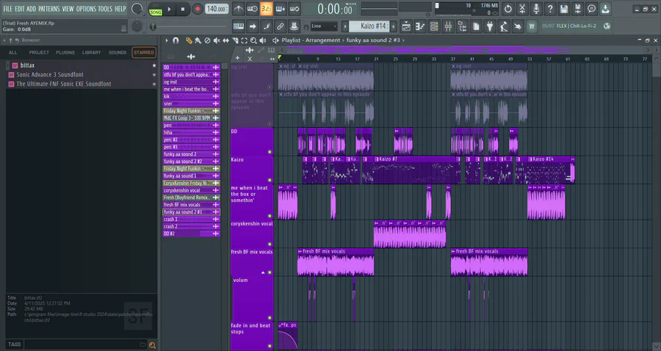661x351 pixels.
Task: Open the Line snap dropdown
Action: [324, 26]
